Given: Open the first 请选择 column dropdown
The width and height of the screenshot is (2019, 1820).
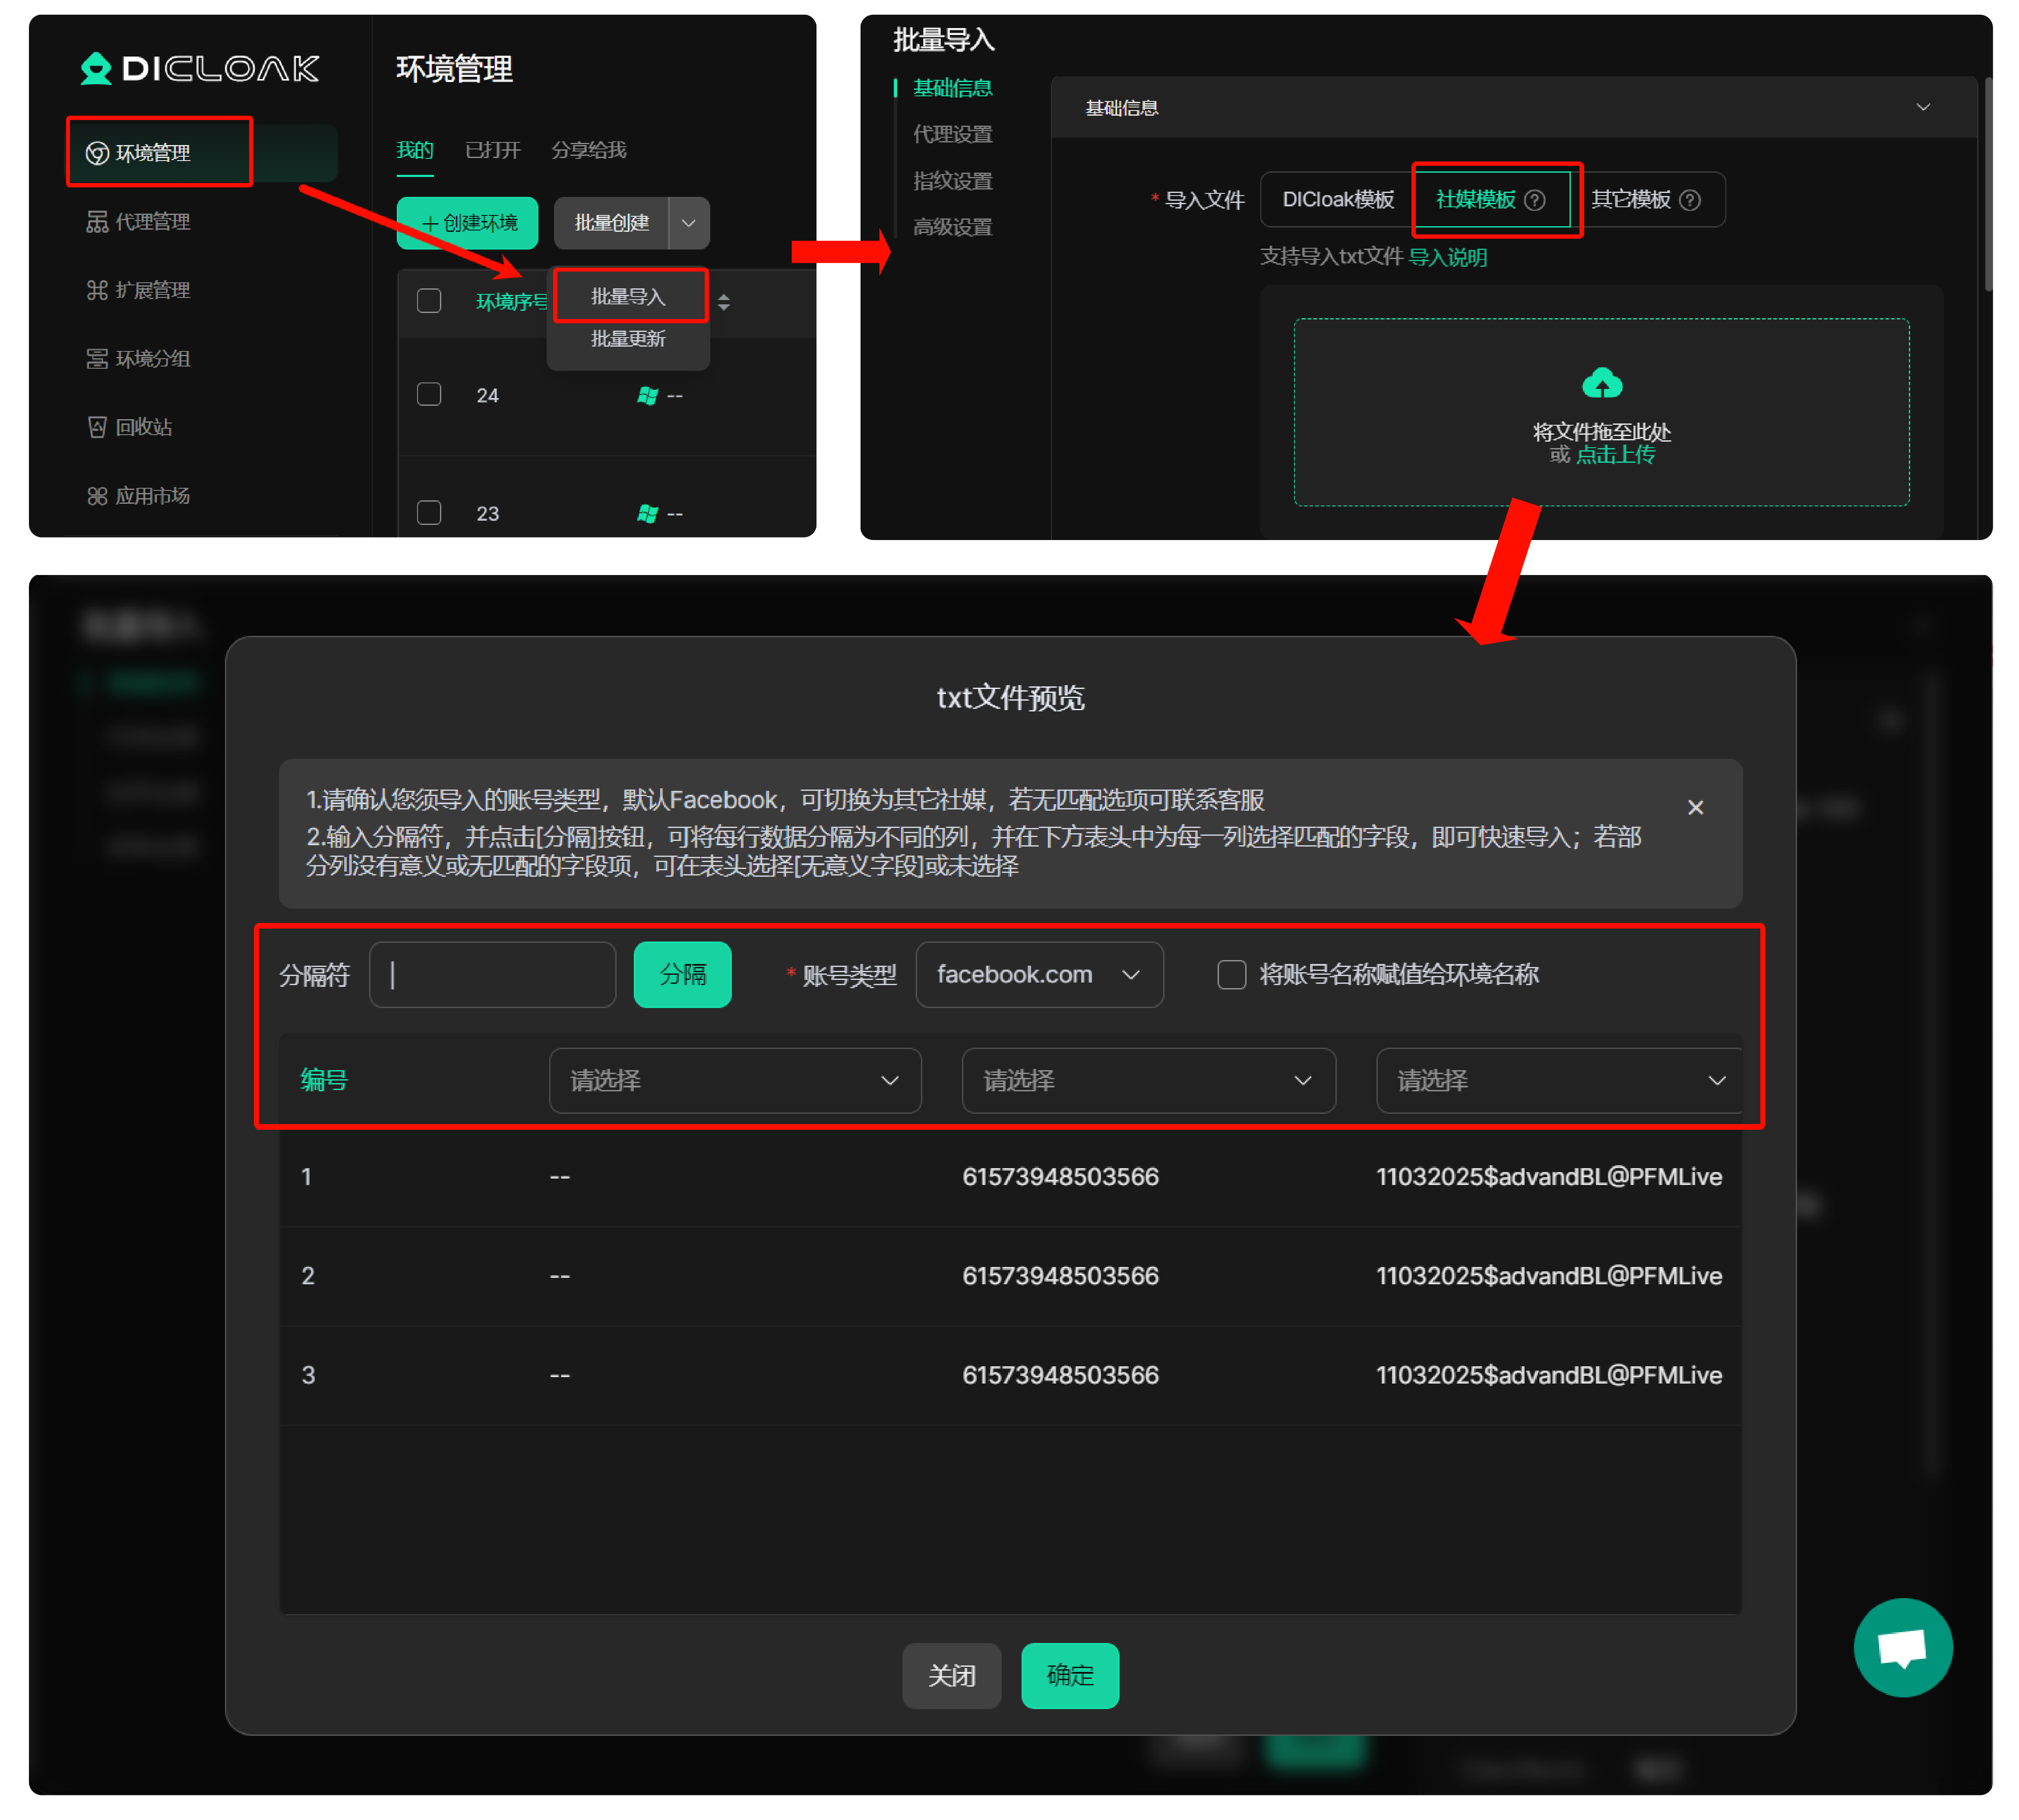Looking at the screenshot, I should tap(735, 1080).
